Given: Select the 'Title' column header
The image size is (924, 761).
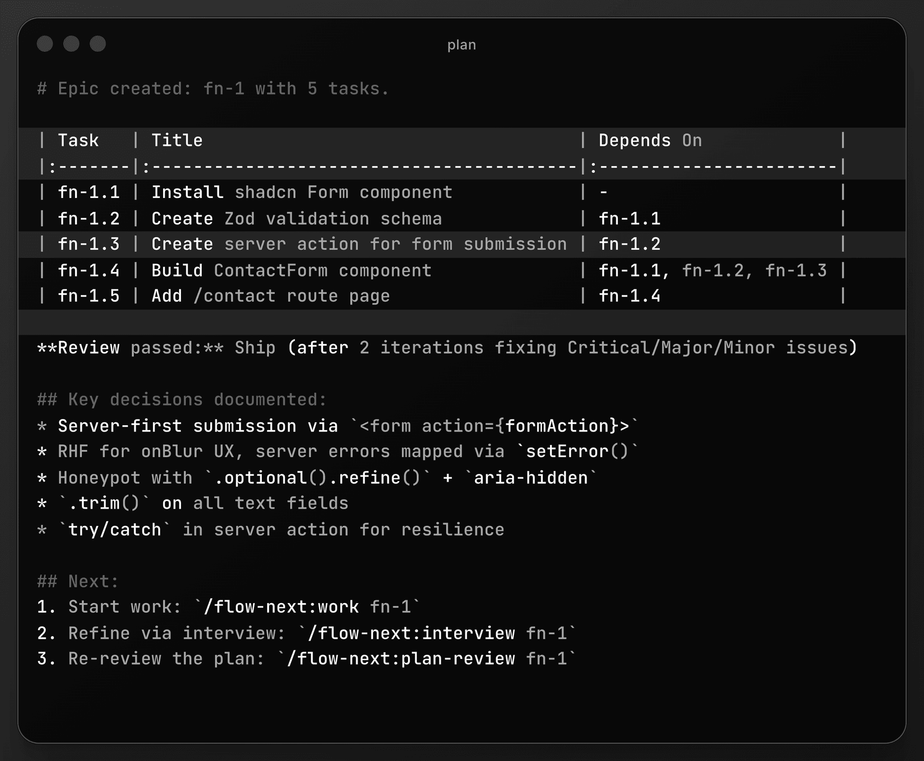Looking at the screenshot, I should (177, 140).
